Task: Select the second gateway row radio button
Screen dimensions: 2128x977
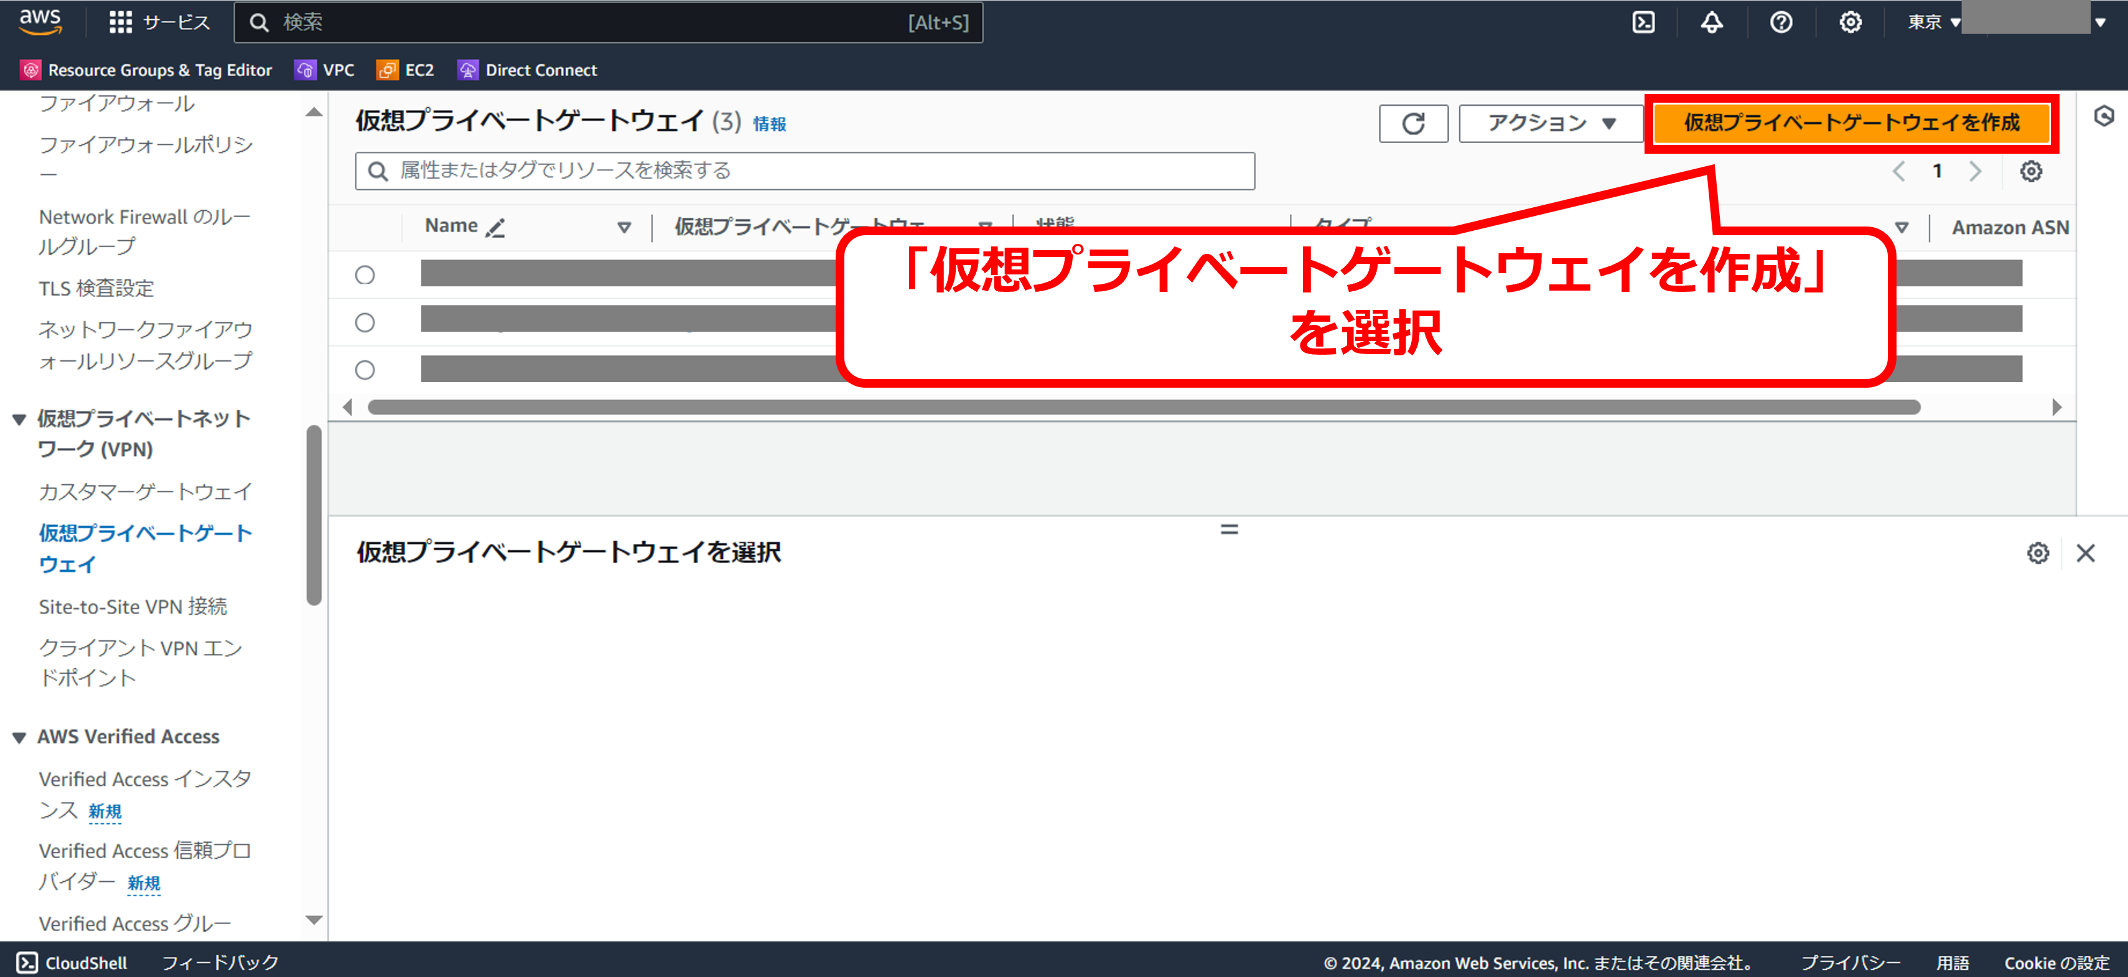Action: pos(365,323)
